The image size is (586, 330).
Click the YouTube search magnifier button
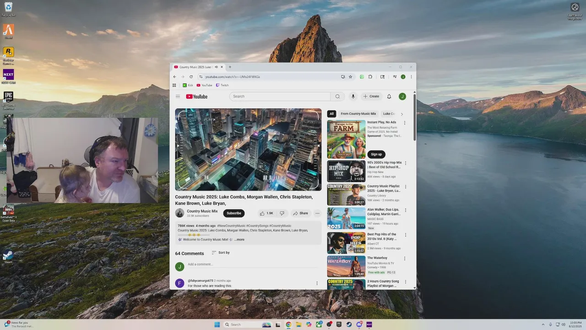click(x=337, y=96)
